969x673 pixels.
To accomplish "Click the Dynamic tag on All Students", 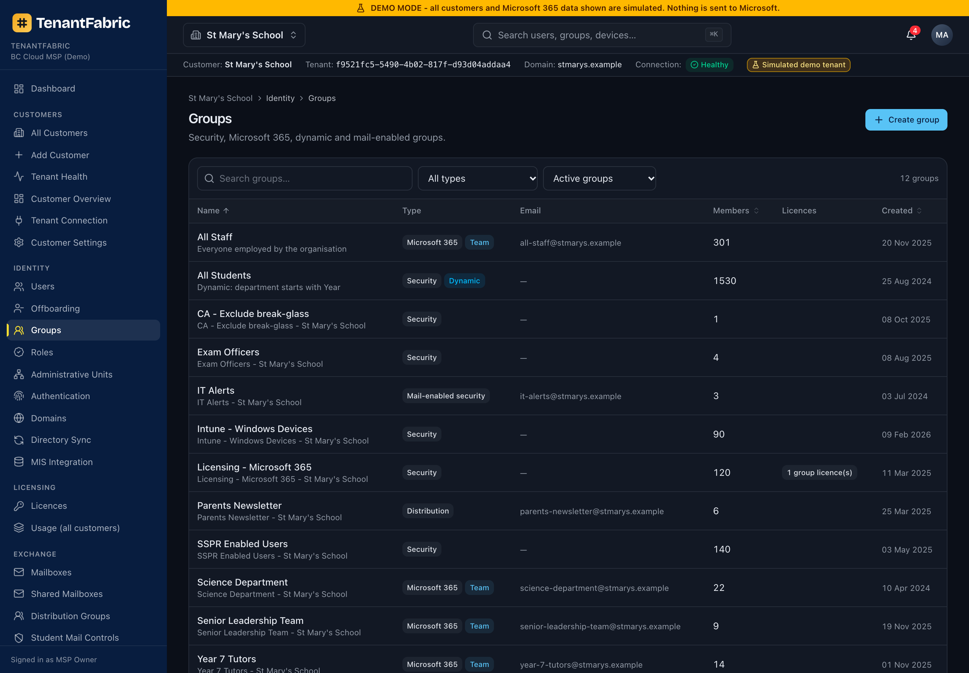I will (x=464, y=281).
